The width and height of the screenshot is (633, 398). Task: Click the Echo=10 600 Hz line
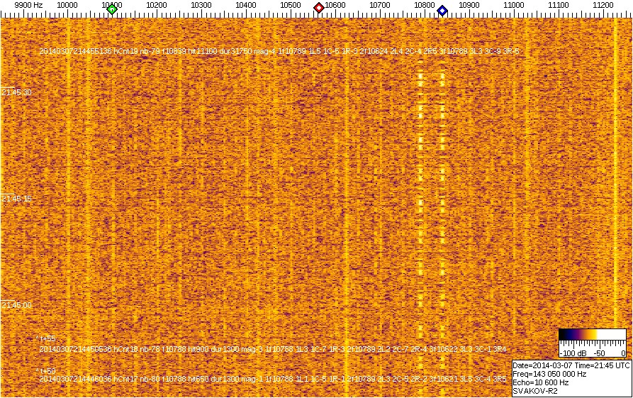(x=539, y=382)
